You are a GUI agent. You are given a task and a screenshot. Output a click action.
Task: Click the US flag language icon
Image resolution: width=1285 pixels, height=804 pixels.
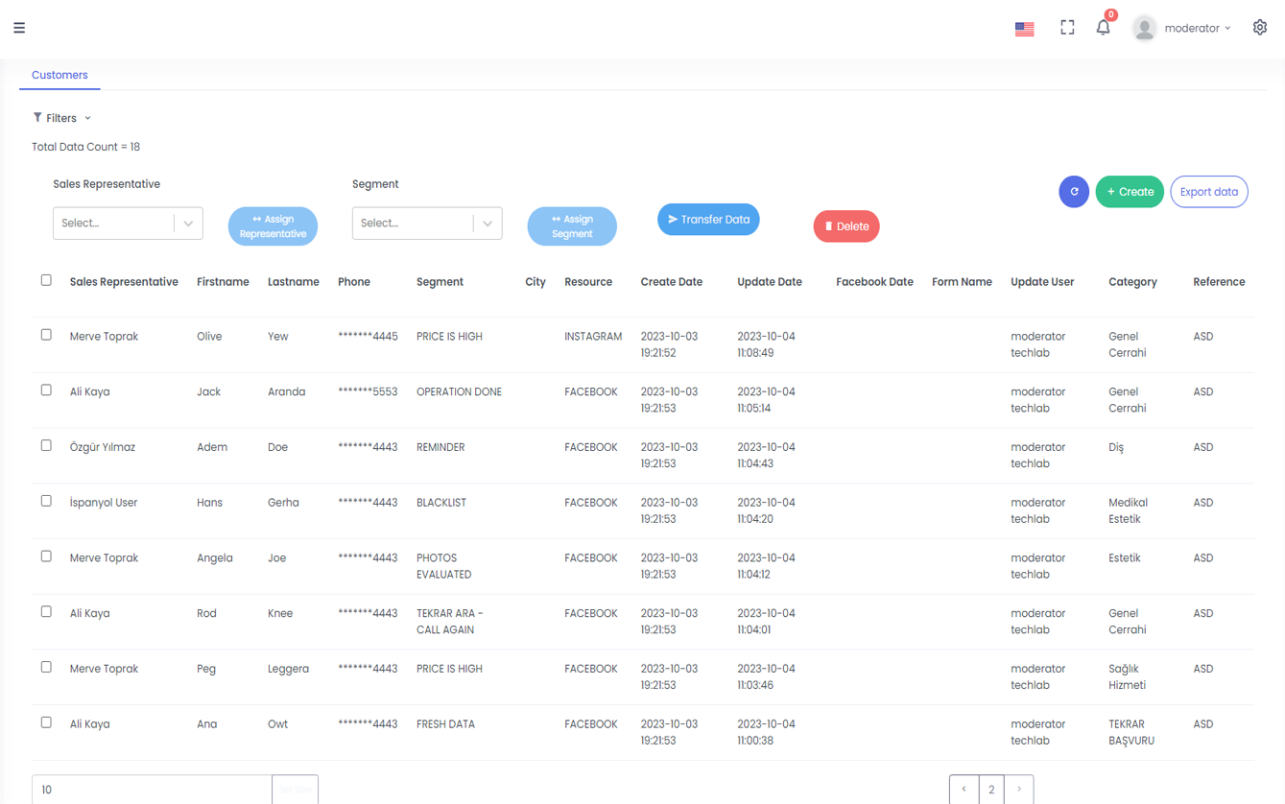point(1024,29)
